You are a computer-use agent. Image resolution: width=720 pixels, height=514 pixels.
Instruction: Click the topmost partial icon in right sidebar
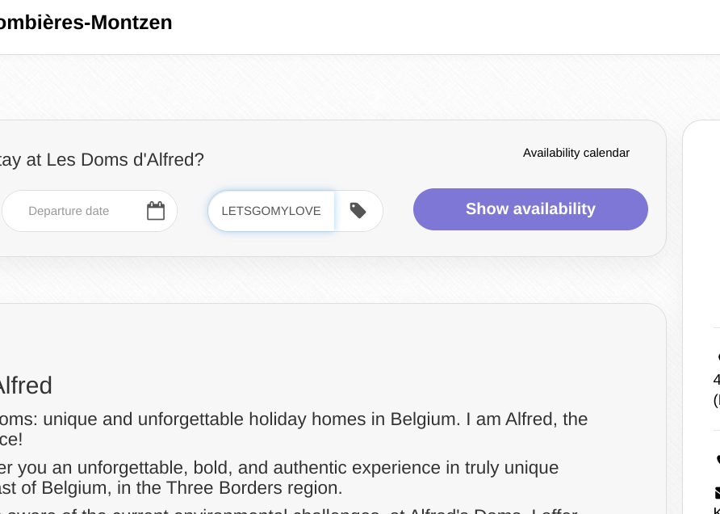(x=718, y=356)
